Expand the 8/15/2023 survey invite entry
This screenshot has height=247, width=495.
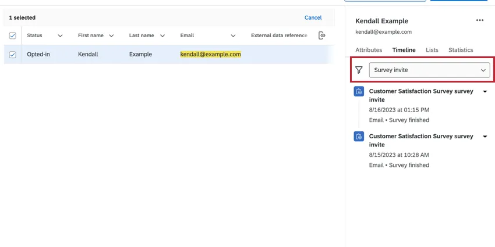tap(485, 137)
